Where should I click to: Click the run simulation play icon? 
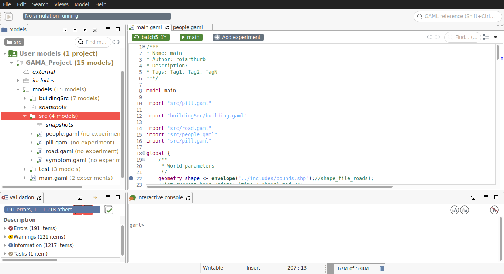point(8,16)
